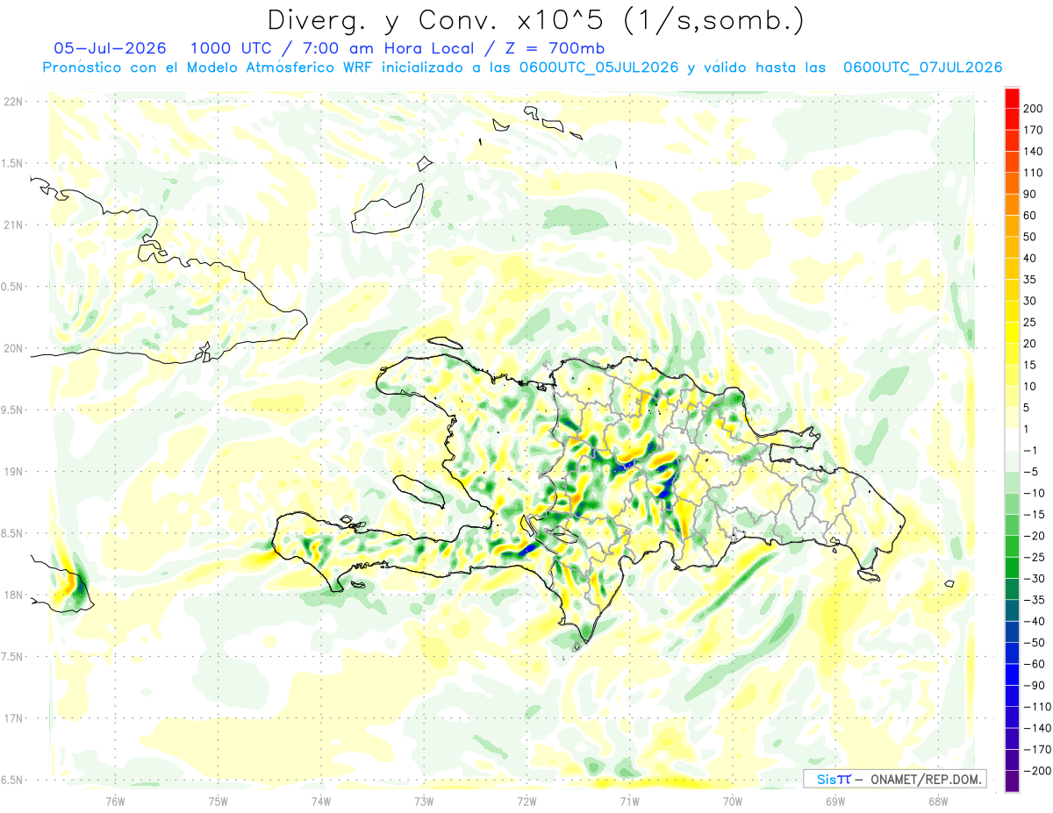Click the '7.5N' latitude label

12,656
